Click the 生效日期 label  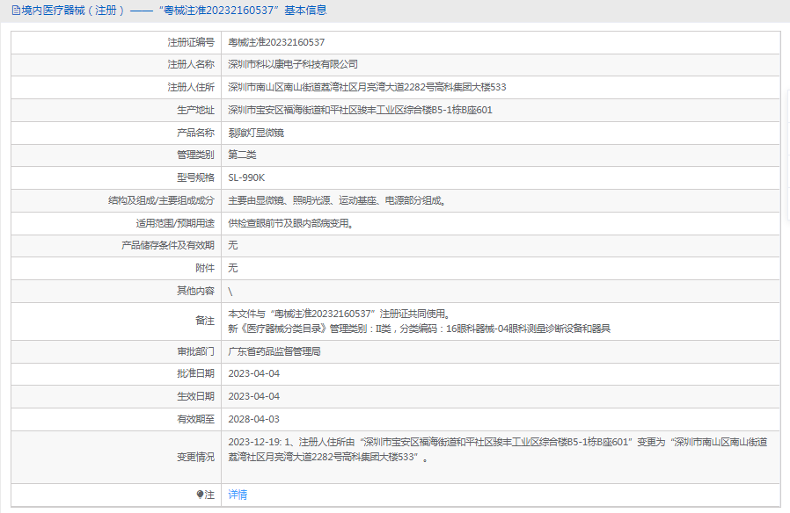tap(195, 396)
